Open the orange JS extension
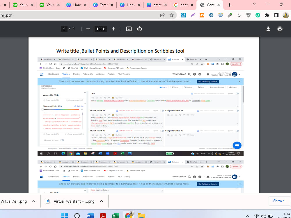This screenshot has width=291, height=218. click(202, 15)
